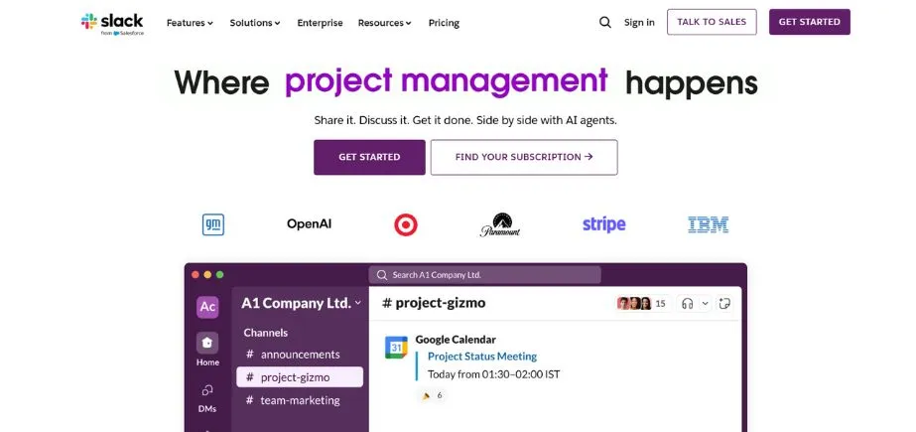916x432 pixels.
Task: Click the member avatars showing 15
Action: [642, 304]
